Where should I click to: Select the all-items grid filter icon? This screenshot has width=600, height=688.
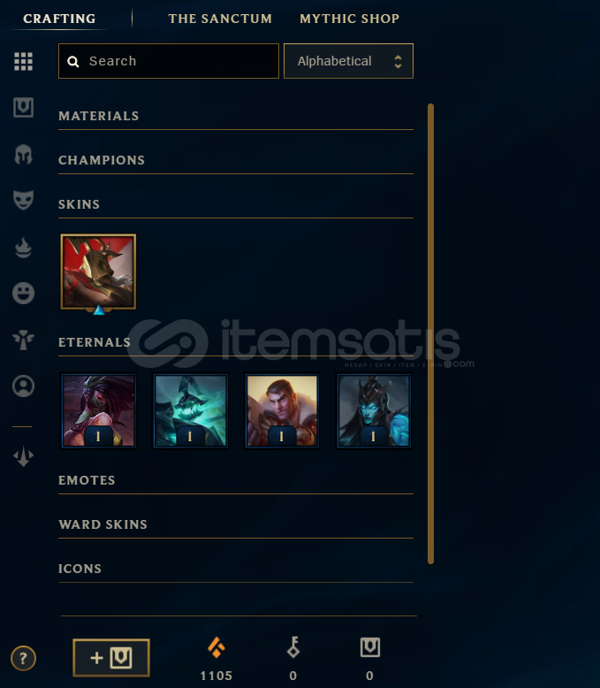point(23,61)
